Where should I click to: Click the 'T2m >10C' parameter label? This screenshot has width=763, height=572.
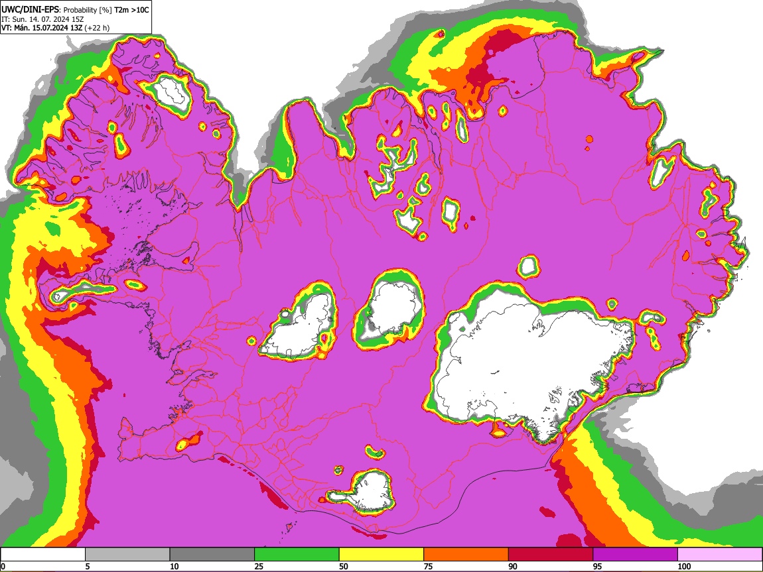pyautogui.click(x=131, y=10)
